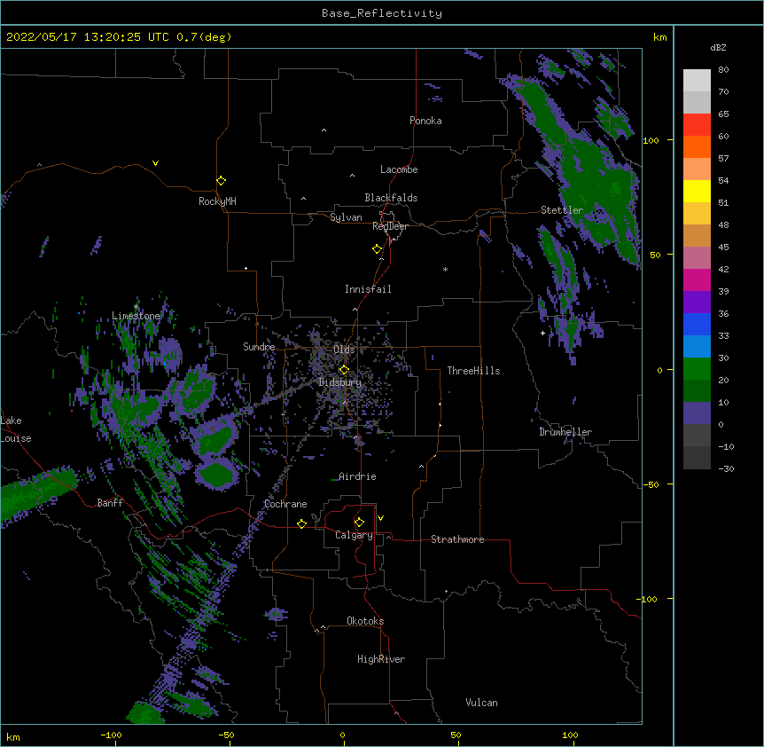Click the Blackfalds city label
This screenshot has width=764, height=747.
tap(391, 198)
